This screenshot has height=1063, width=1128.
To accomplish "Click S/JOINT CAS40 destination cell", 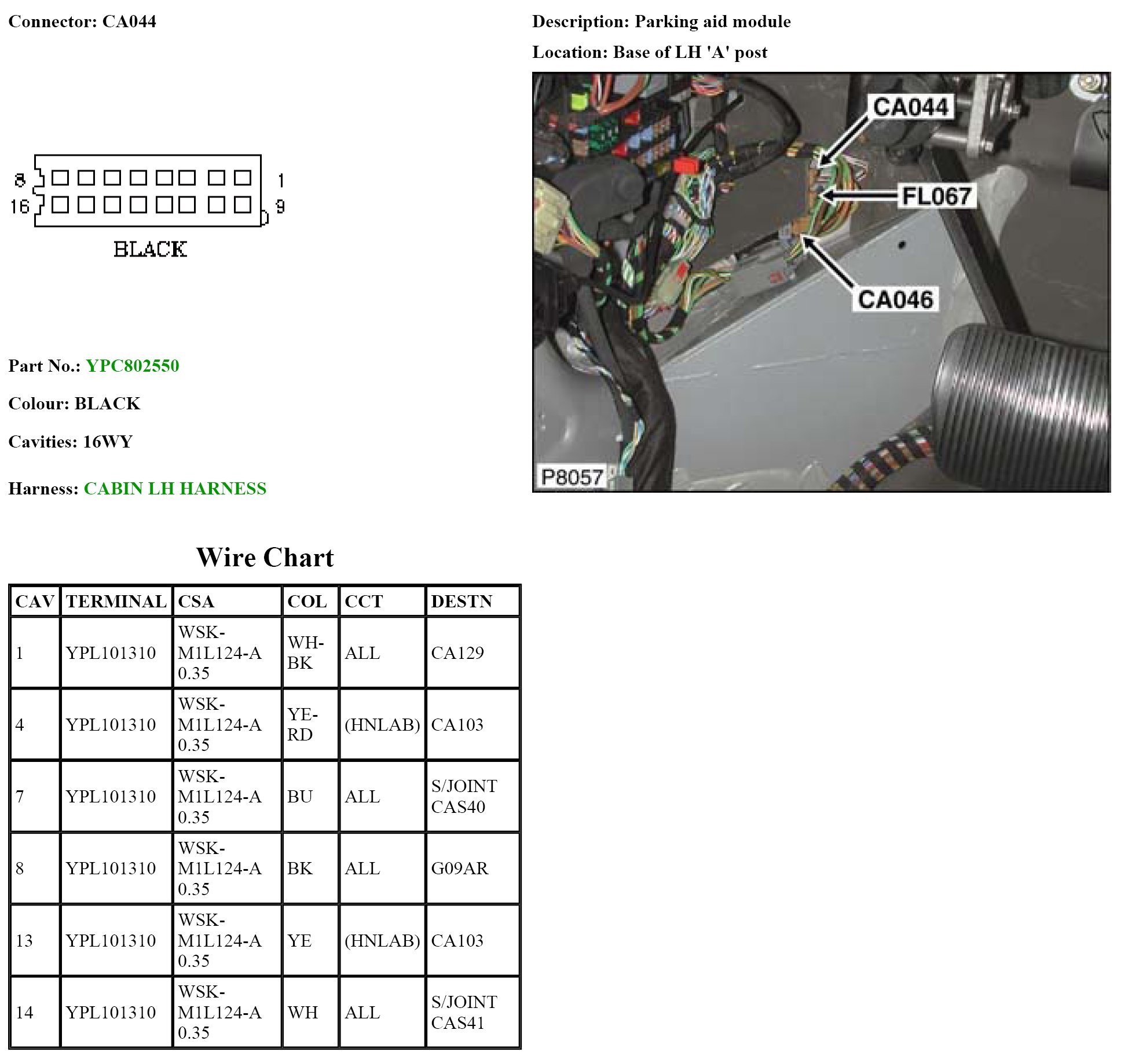I will (x=464, y=797).
